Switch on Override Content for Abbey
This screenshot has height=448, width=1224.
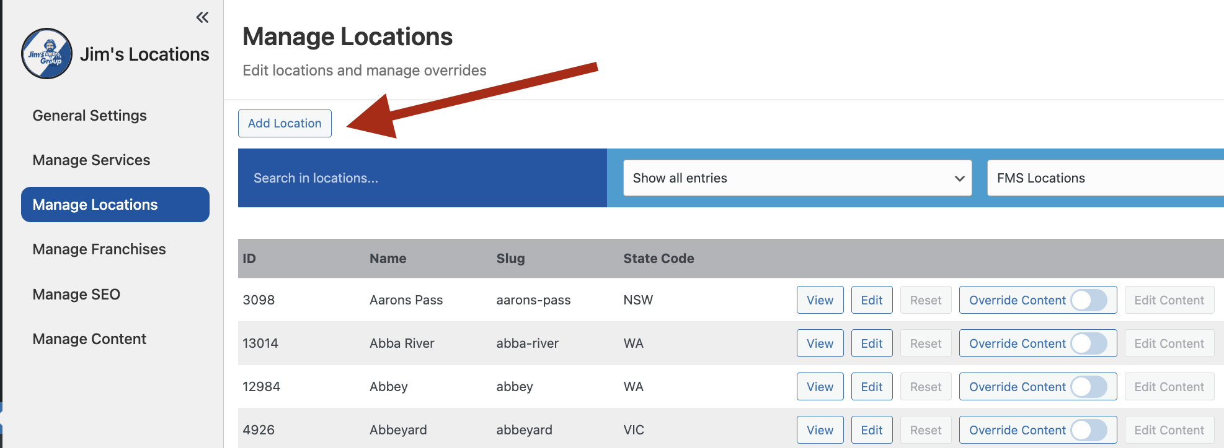[1088, 387]
